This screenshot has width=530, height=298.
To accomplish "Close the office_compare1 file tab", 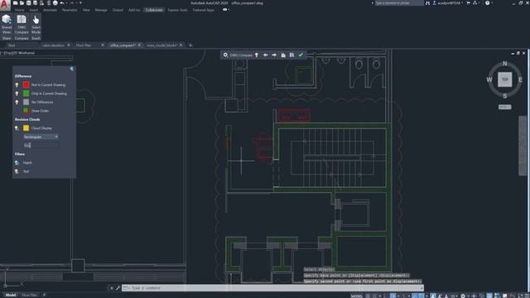I will pyautogui.click(x=139, y=45).
